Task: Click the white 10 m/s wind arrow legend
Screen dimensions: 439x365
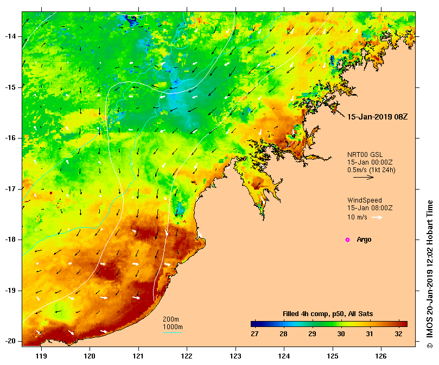Action: (x=377, y=217)
